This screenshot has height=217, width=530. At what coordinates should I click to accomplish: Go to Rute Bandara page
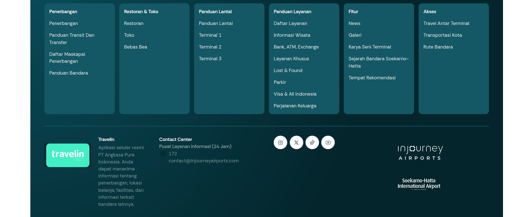[x=438, y=47]
